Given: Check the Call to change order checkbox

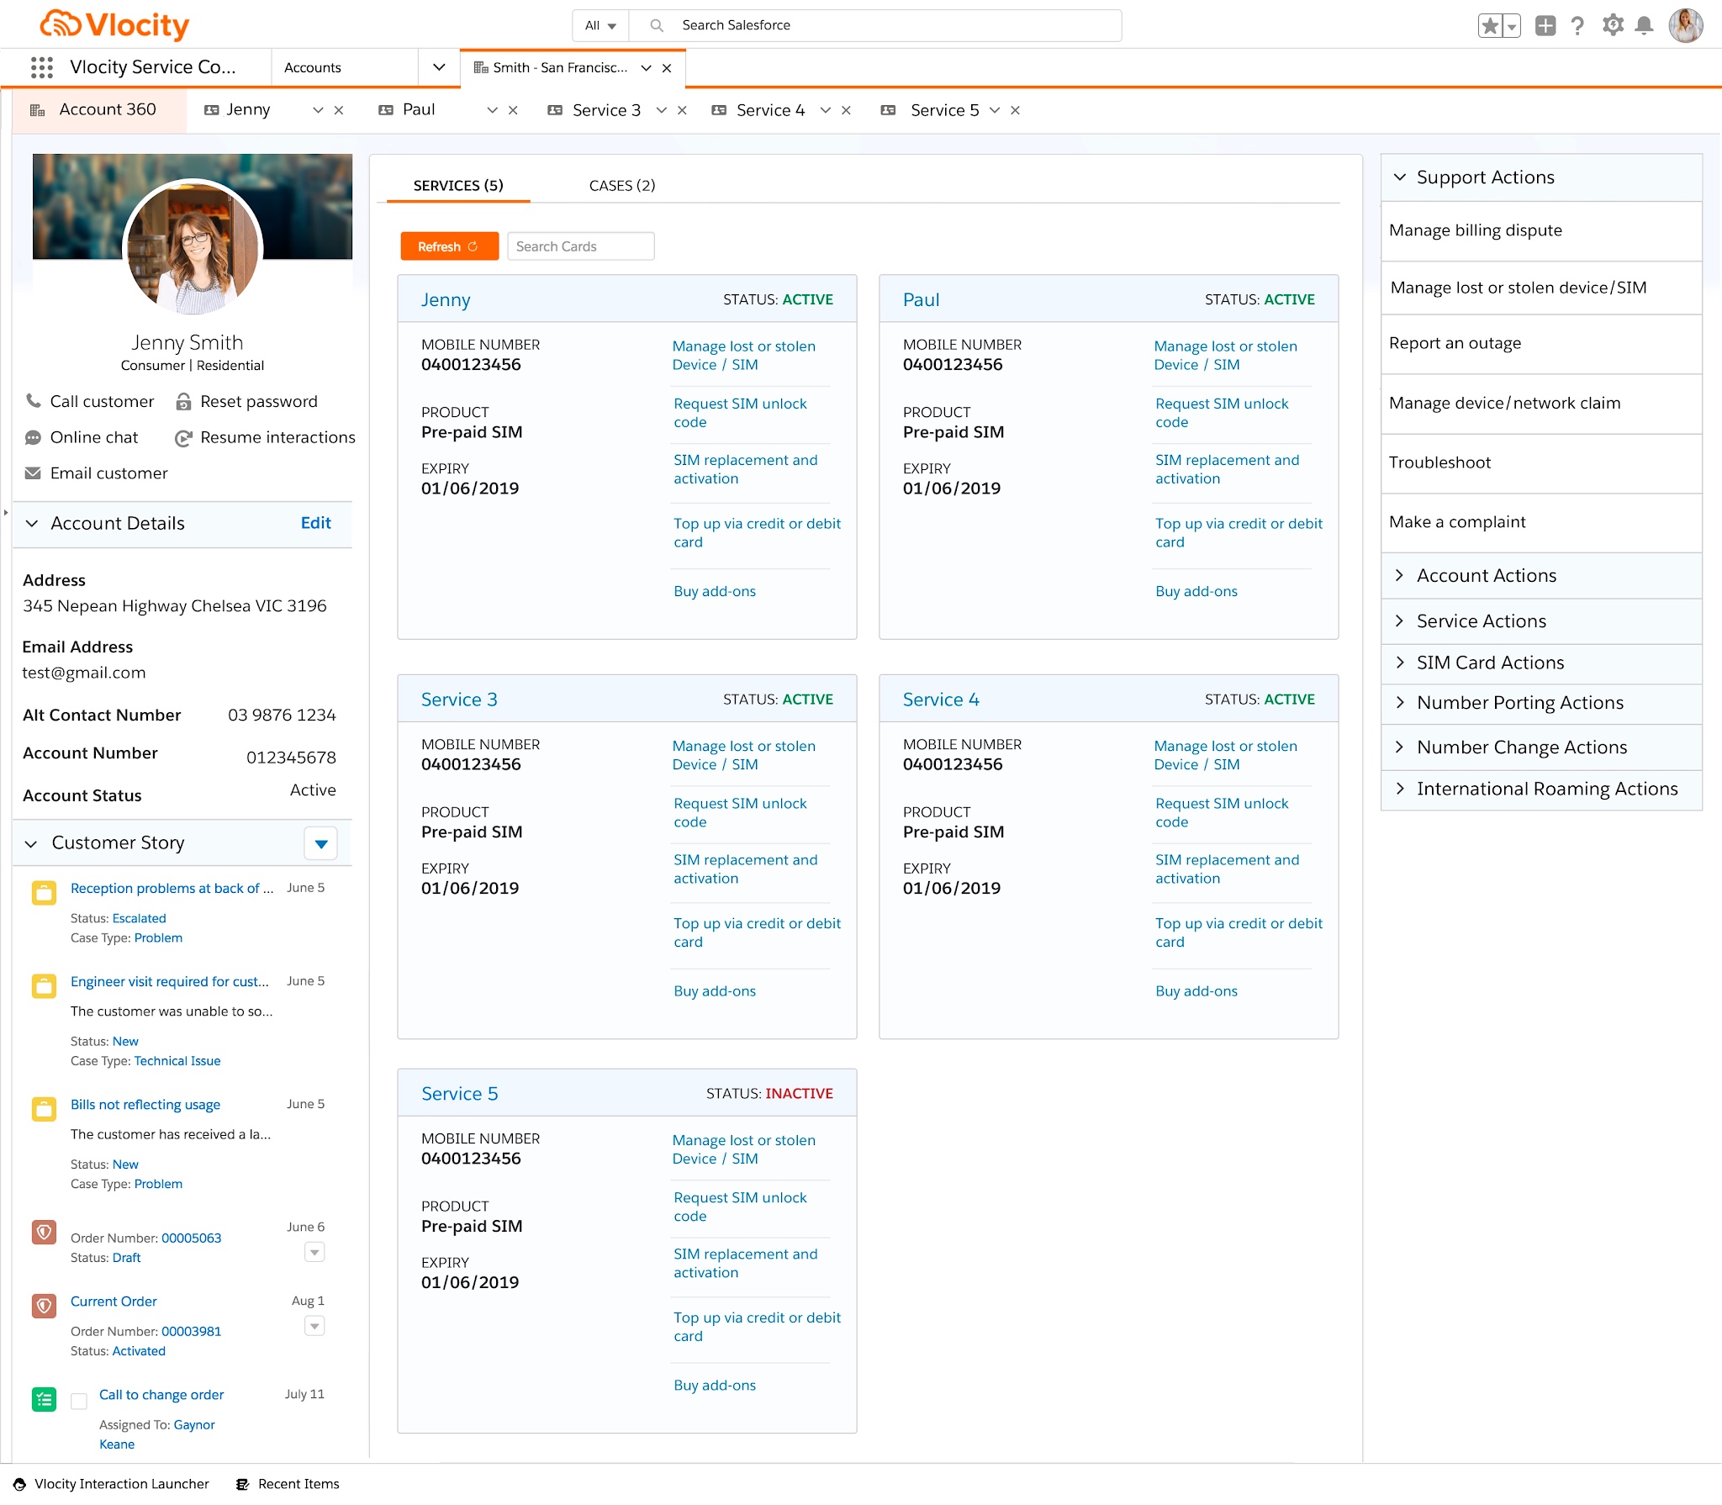Looking at the screenshot, I should (79, 1401).
